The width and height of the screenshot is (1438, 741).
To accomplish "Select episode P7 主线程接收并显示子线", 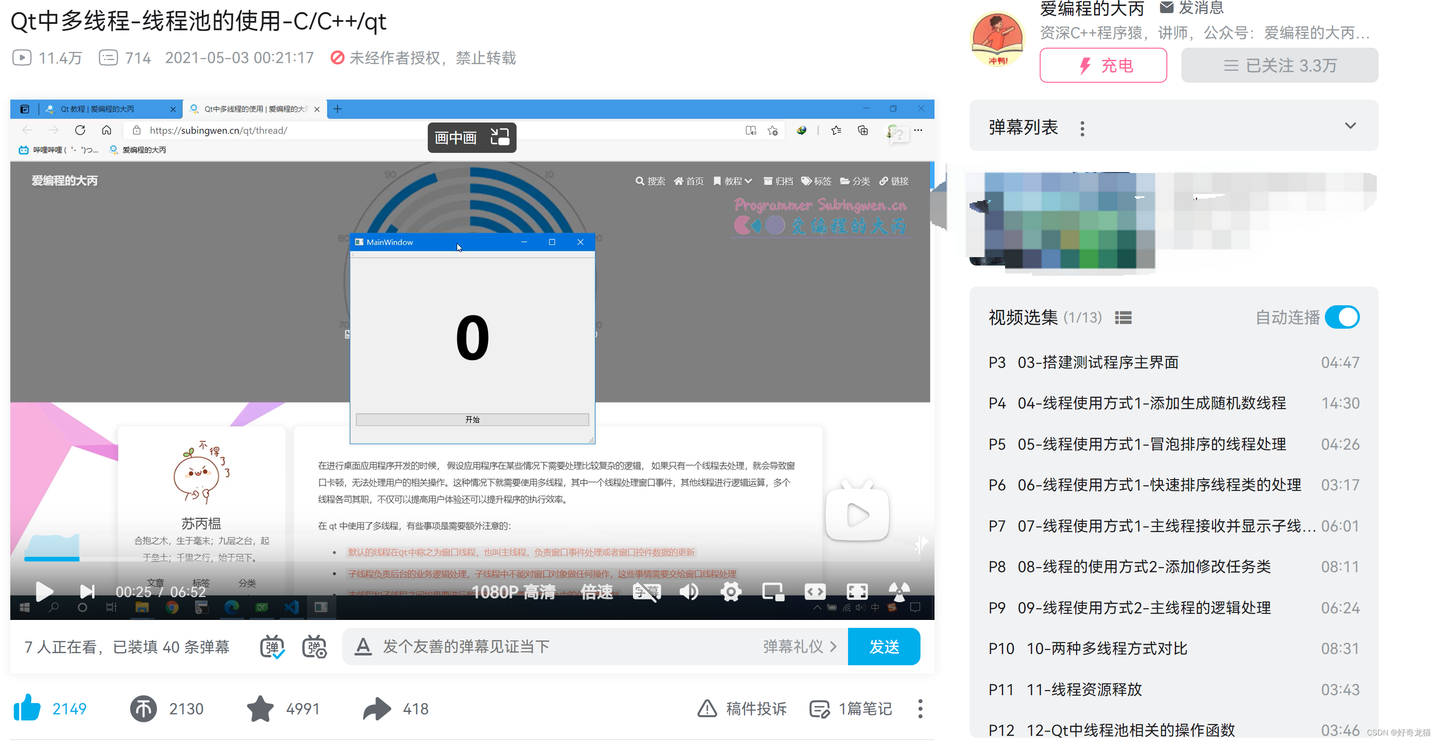I will coord(1173,526).
